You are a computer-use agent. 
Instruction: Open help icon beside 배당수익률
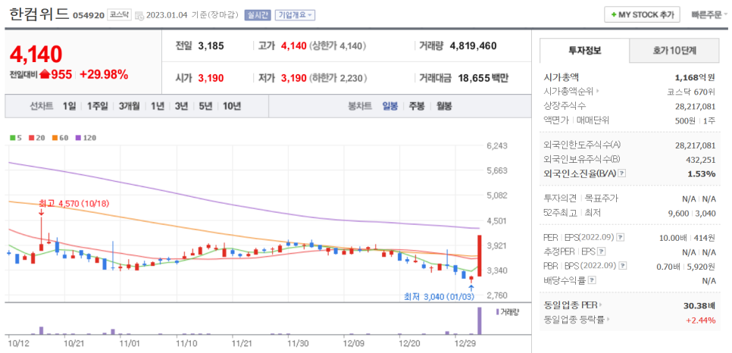point(592,280)
